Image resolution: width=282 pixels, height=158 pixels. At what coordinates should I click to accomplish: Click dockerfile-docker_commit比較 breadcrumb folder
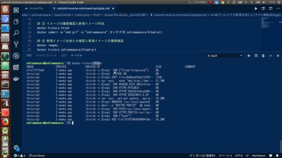pyautogui.click(x=125, y=15)
